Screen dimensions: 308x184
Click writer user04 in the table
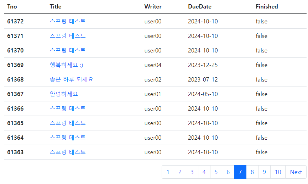(x=153, y=65)
